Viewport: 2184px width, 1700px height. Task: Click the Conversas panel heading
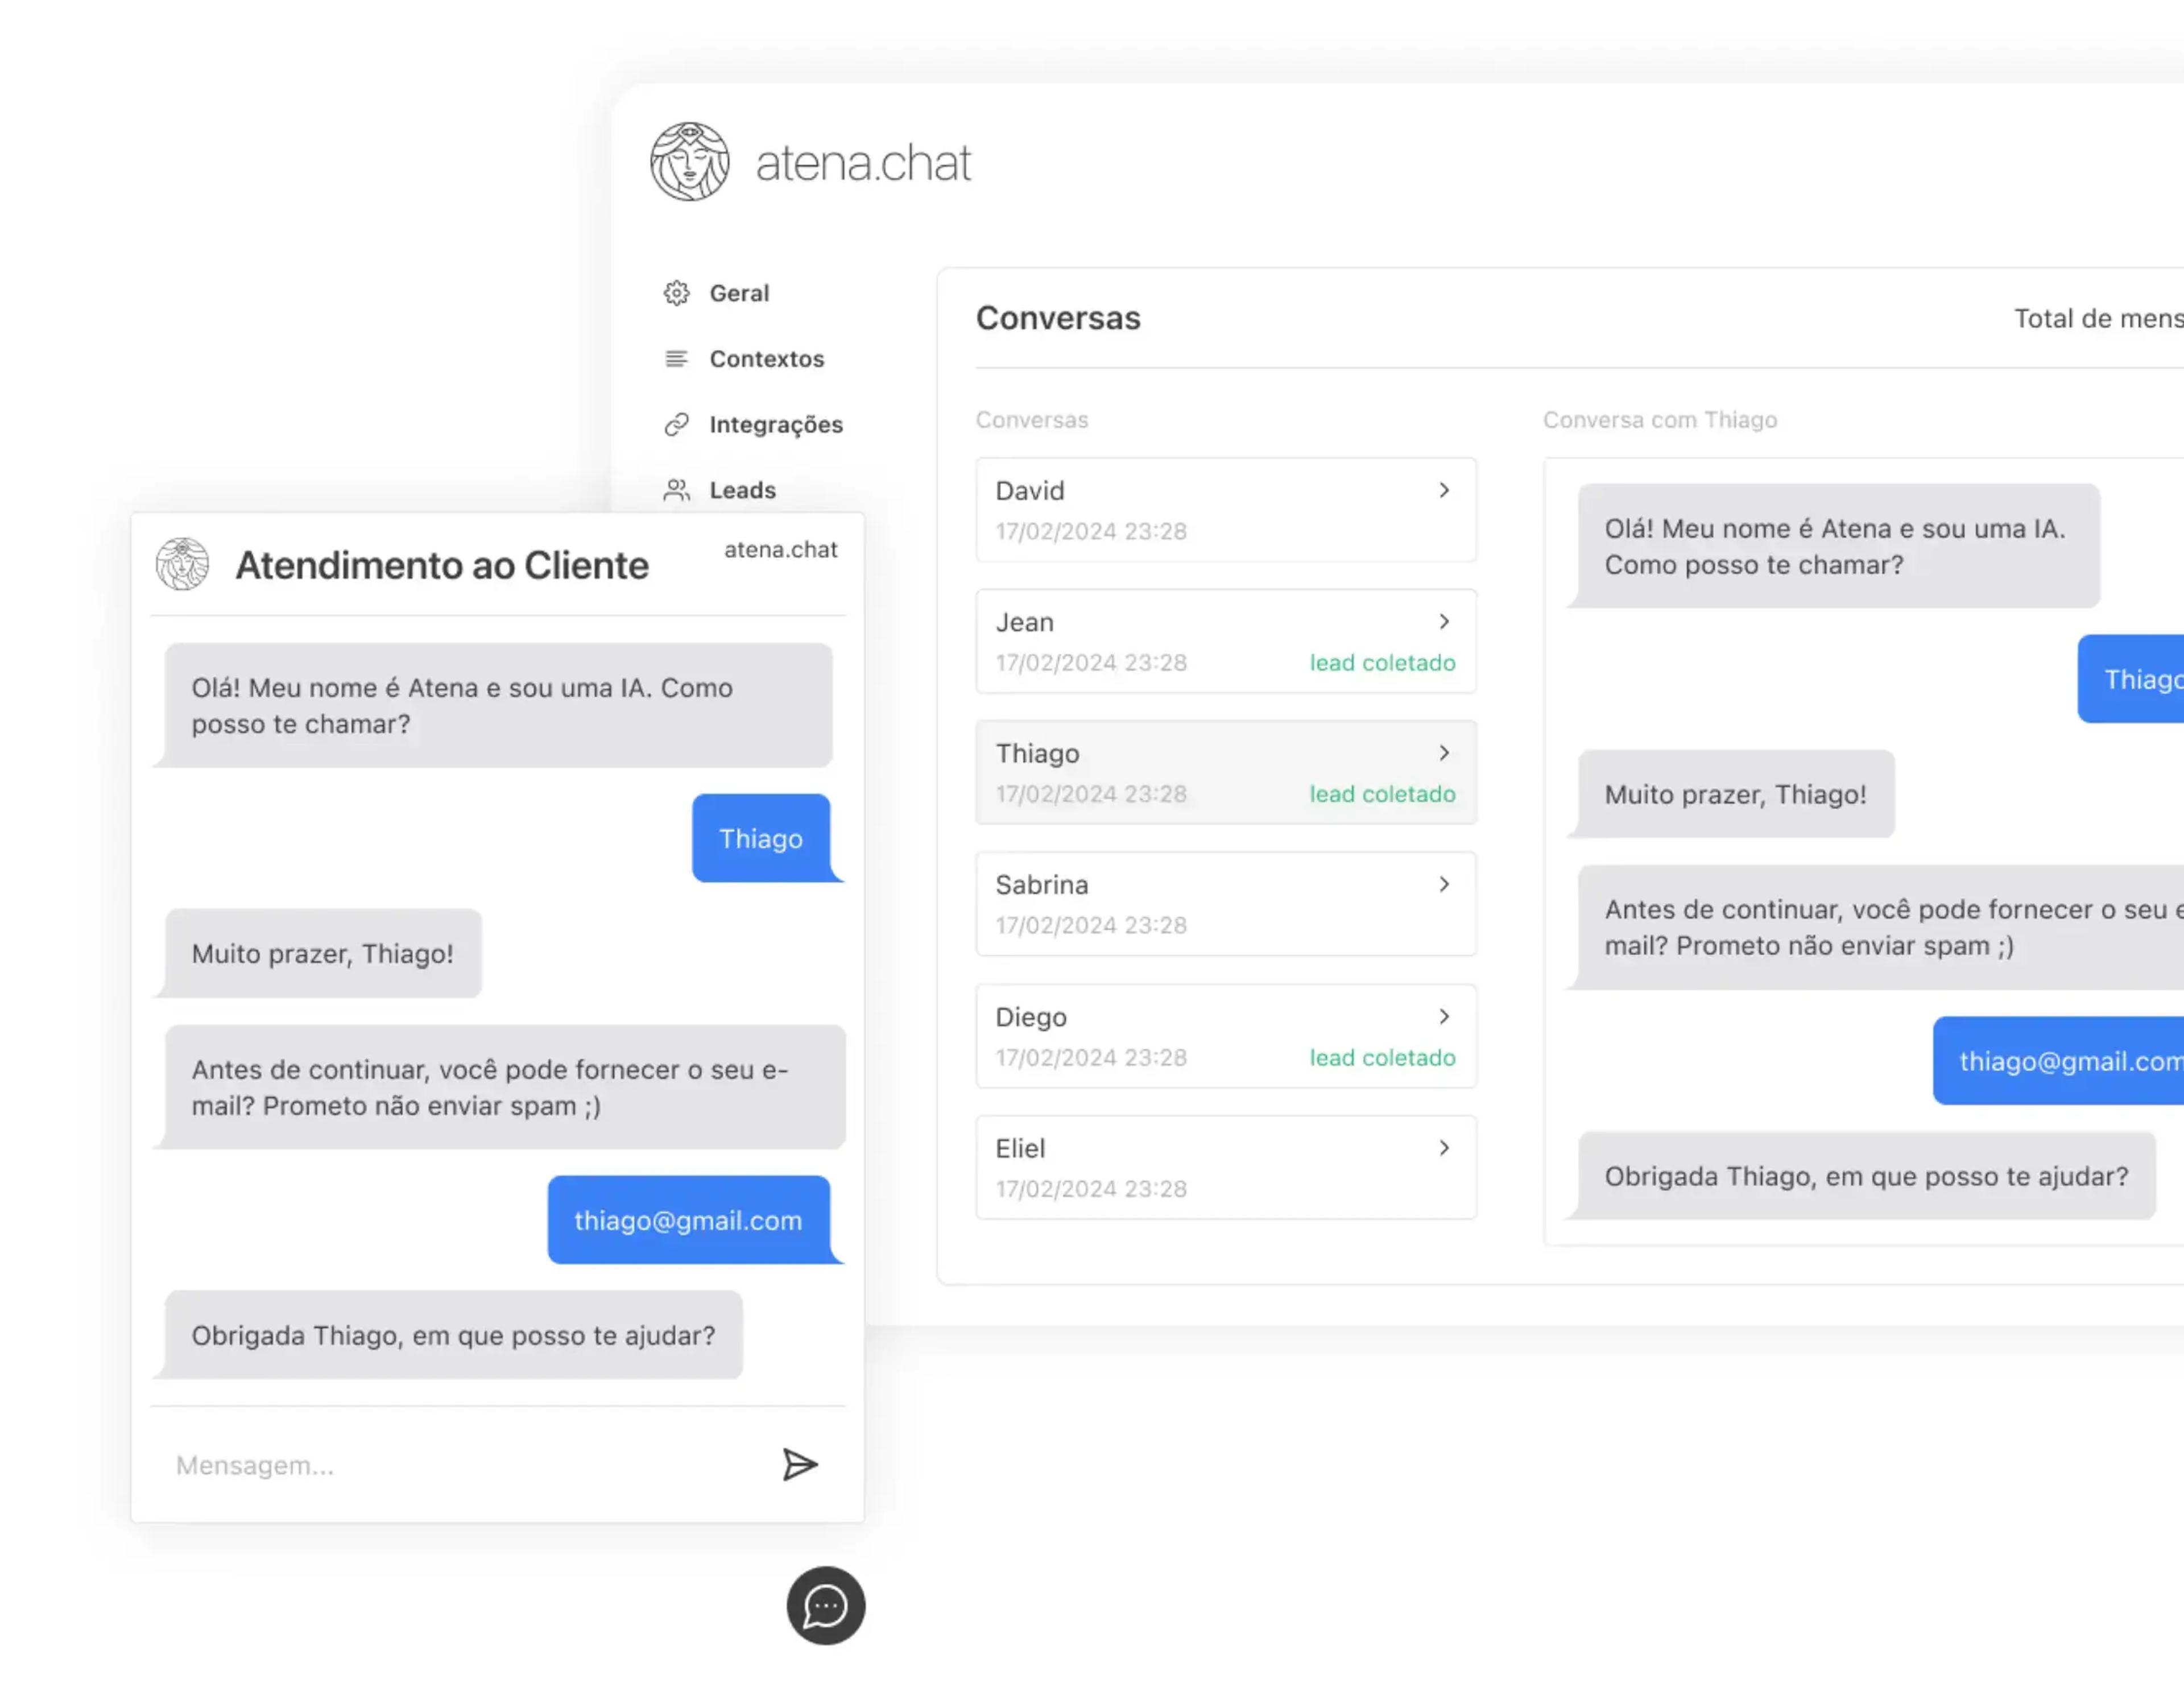click(1058, 318)
